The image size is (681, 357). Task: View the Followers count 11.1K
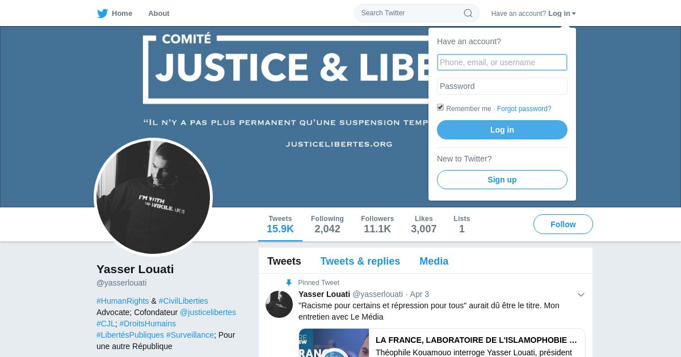tap(377, 224)
